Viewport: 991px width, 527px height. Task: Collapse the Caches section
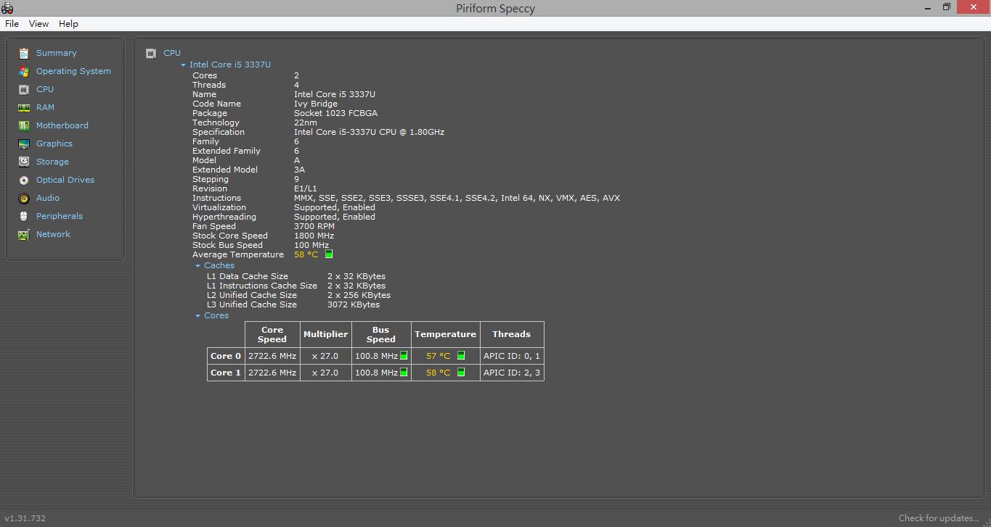pos(197,266)
